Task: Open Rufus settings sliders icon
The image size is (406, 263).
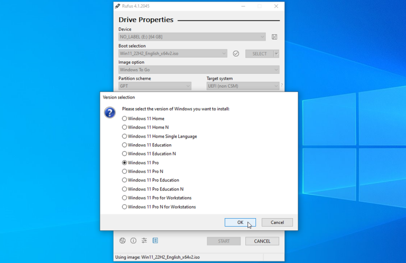Action: point(144,241)
